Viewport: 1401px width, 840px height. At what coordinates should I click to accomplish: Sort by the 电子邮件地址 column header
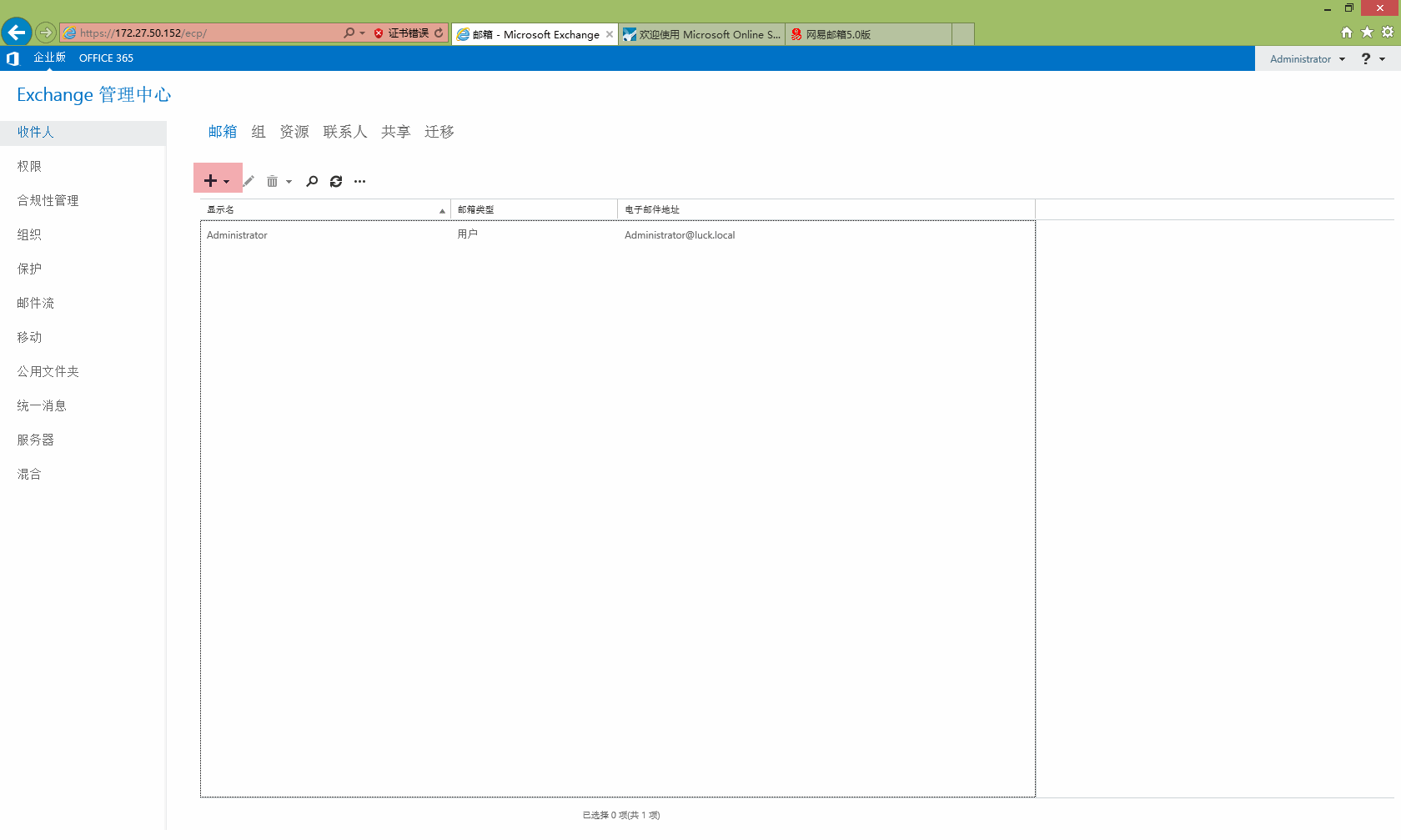coord(826,209)
